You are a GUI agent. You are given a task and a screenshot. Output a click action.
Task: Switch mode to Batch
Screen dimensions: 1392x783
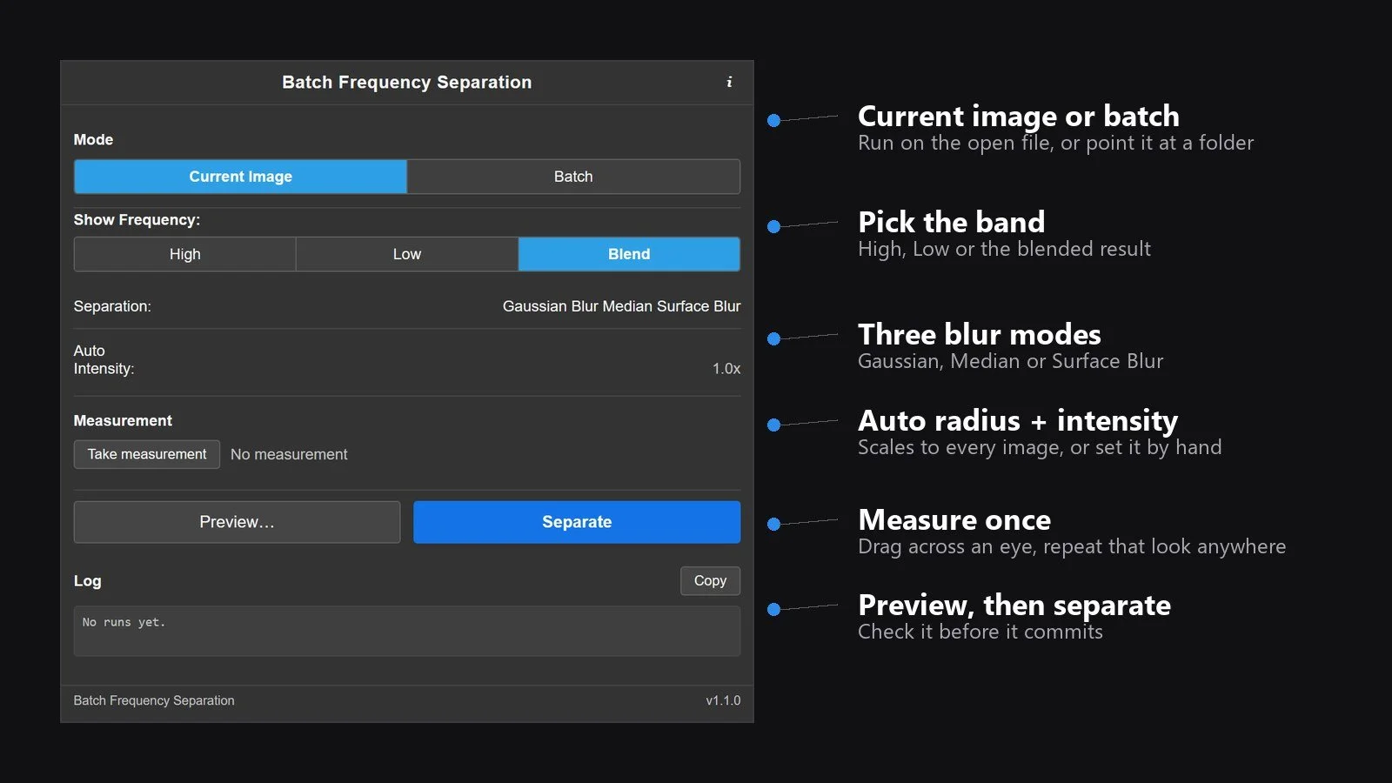(573, 177)
